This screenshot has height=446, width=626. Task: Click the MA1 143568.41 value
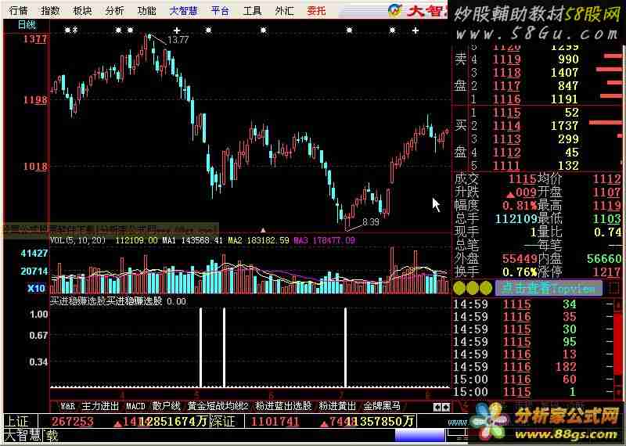[x=192, y=240]
